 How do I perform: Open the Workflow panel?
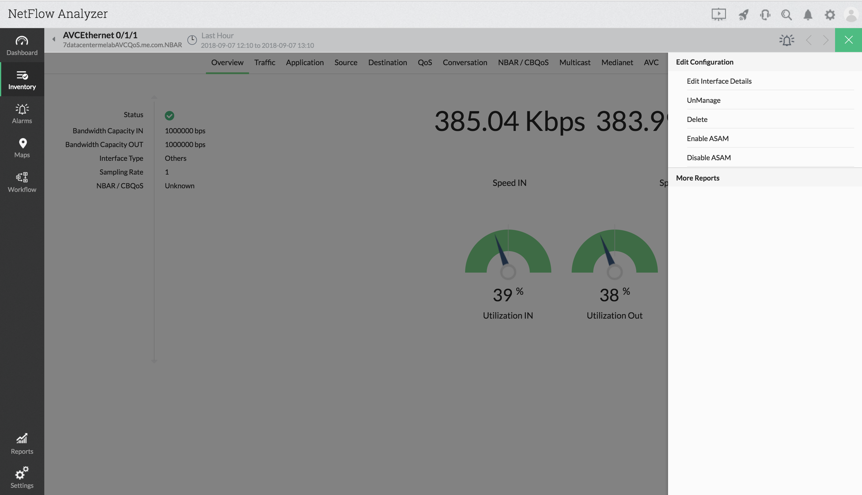click(x=22, y=182)
